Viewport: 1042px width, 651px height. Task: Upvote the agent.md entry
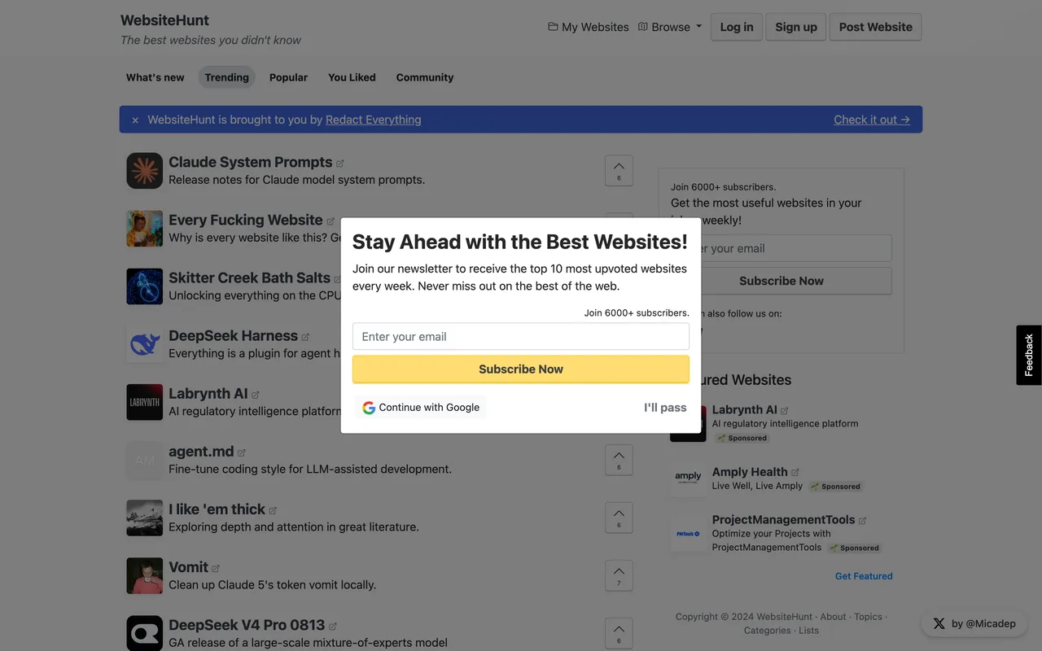tap(619, 461)
